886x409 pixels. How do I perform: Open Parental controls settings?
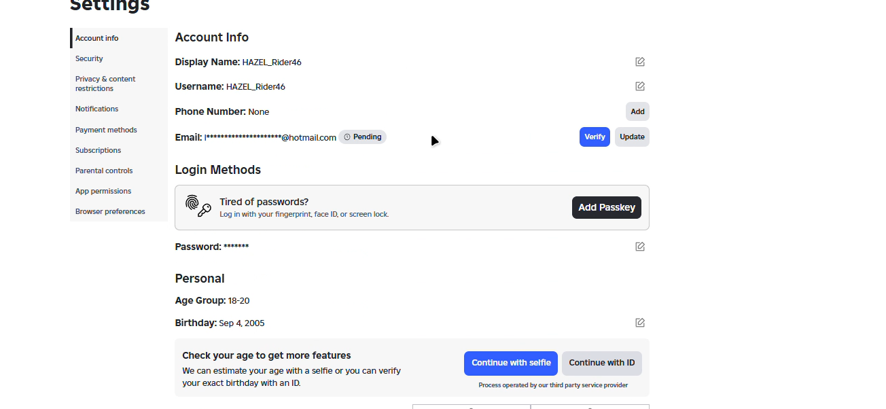[104, 171]
